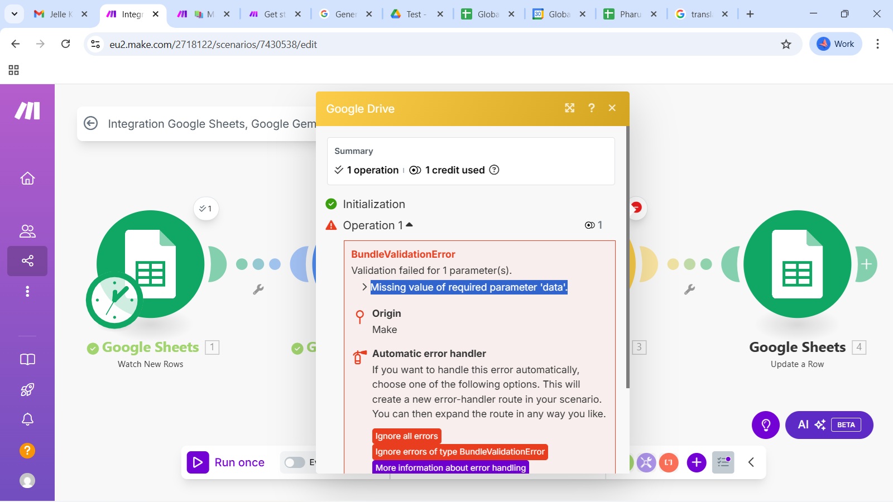
Task: Open the user profile avatar in sidebar
Action: [27, 480]
